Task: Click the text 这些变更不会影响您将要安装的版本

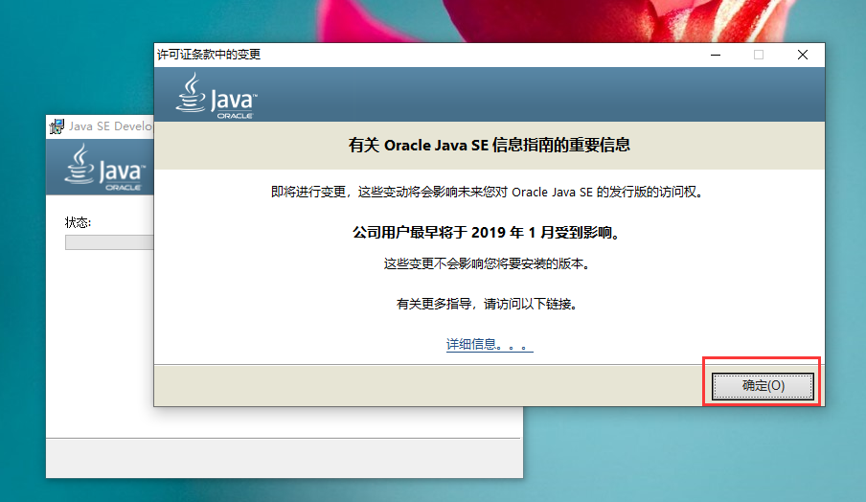Action: point(488,264)
